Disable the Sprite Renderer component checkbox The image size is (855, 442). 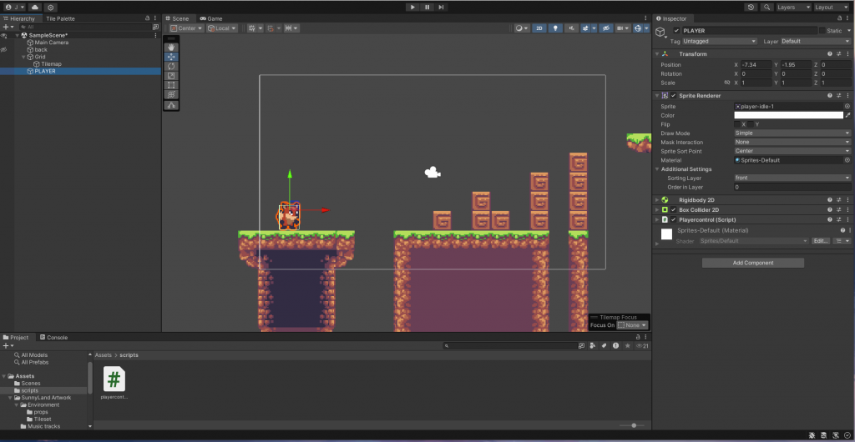(x=674, y=96)
